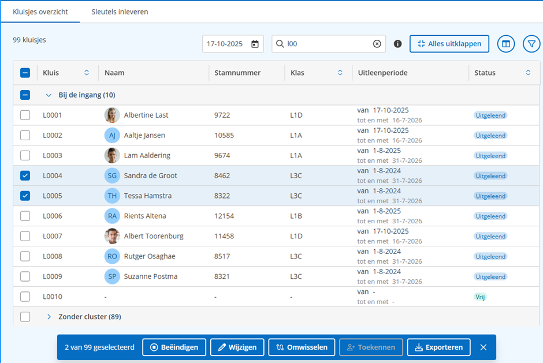The width and height of the screenshot is (543, 363).
Task: Uncheck the checkbox for kluis L0004
Action: click(25, 175)
